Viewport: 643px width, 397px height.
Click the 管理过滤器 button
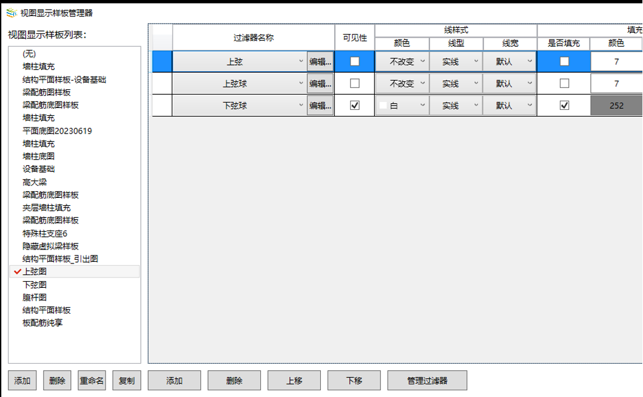pyautogui.click(x=427, y=381)
